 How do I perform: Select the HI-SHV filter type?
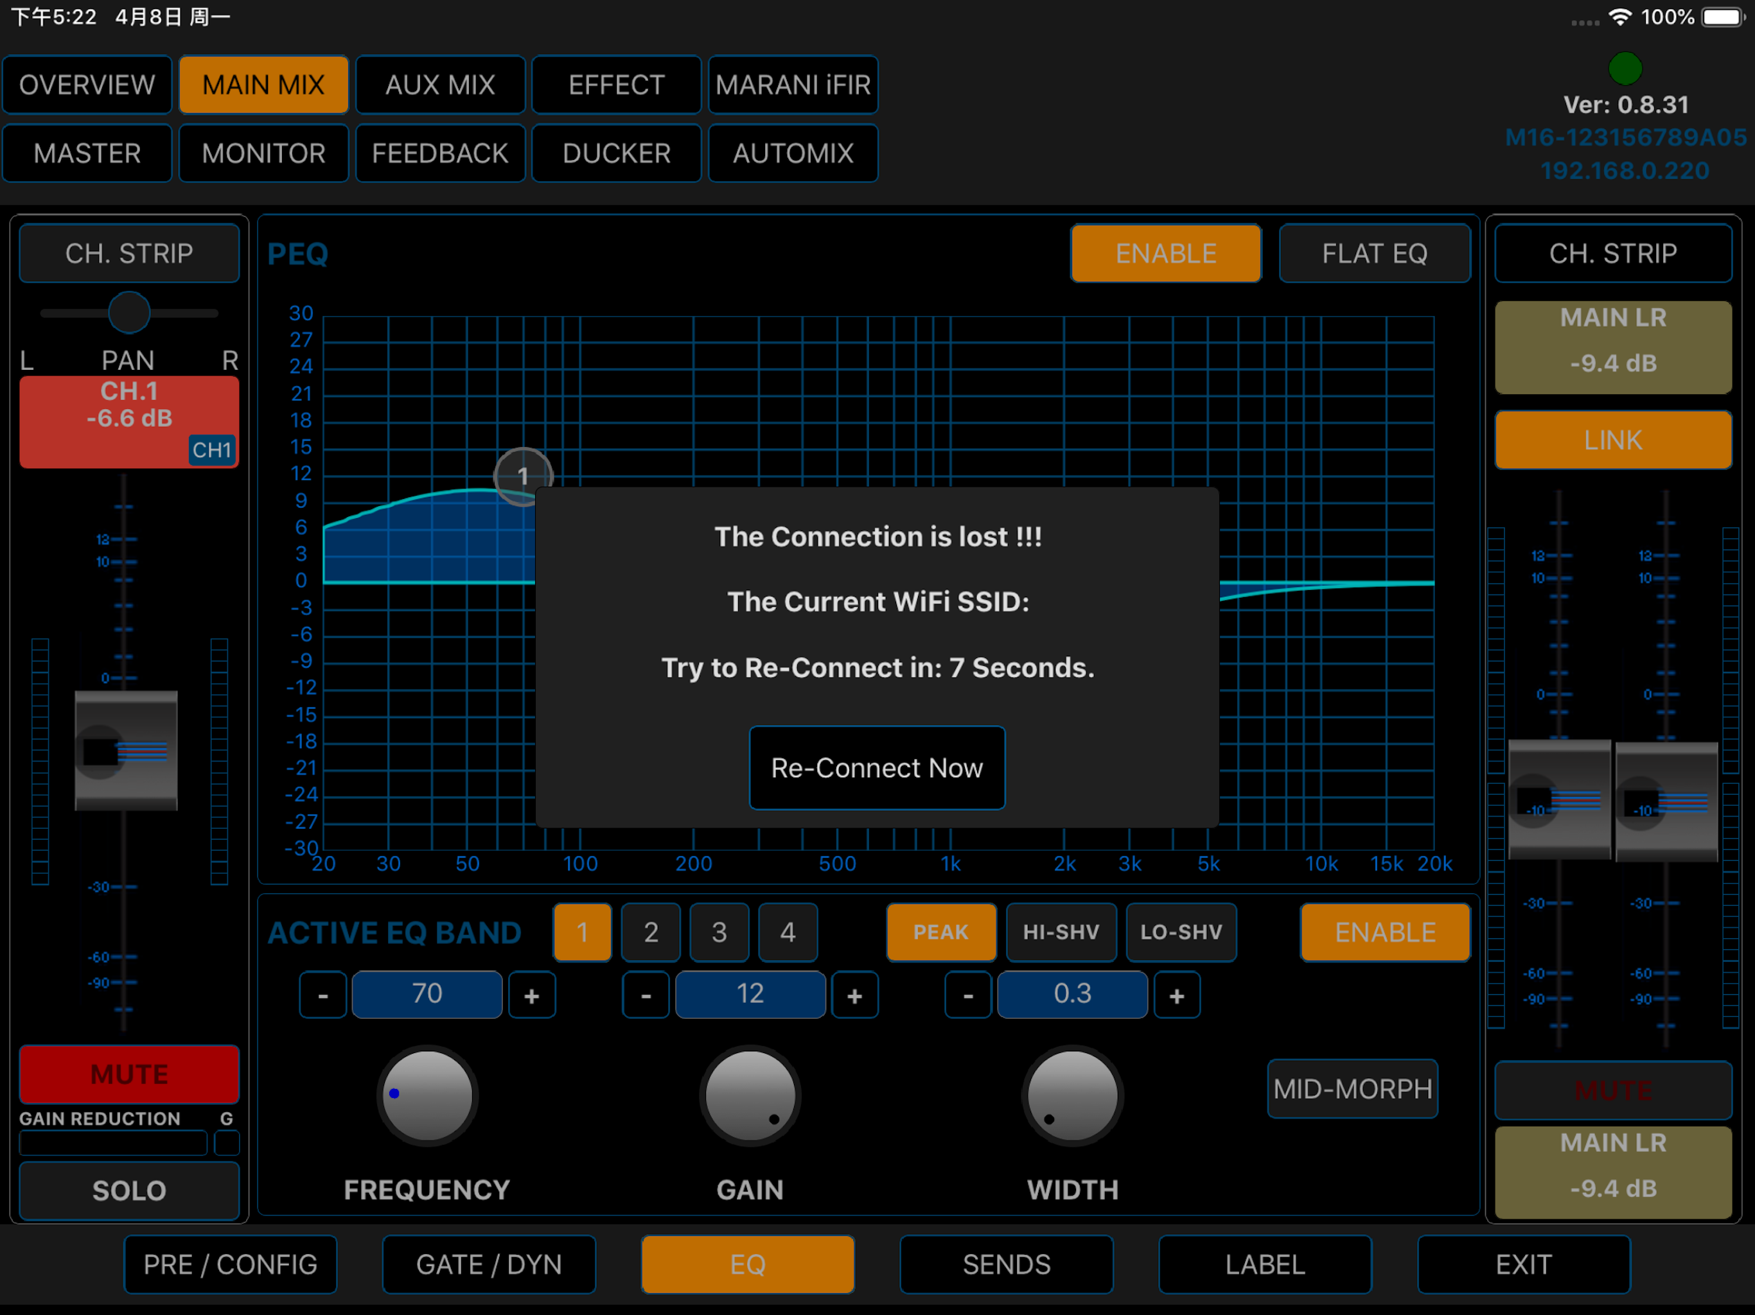coord(1061,933)
